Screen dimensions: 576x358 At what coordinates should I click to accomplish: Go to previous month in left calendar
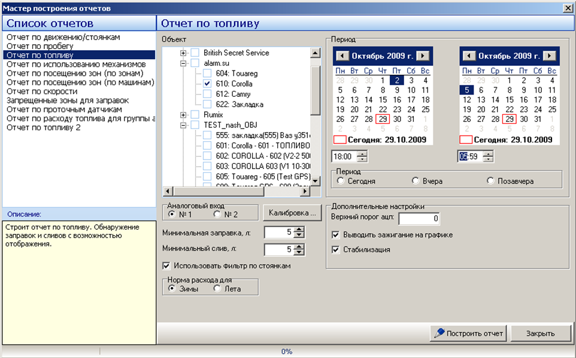tap(342, 56)
